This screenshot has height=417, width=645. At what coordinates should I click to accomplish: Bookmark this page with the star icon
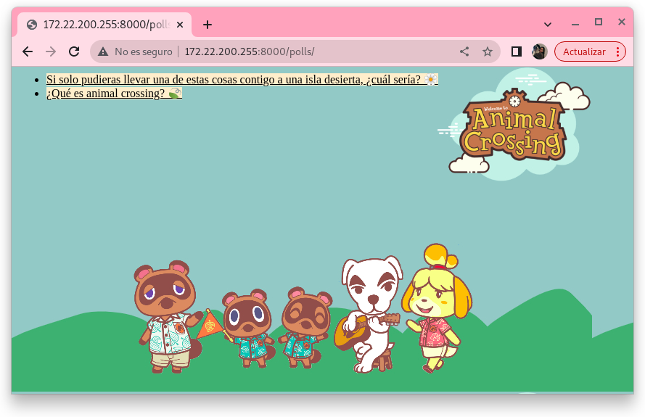pos(488,51)
